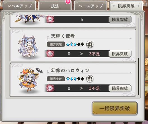
Task: Select the 天砕く使者 character sprite
Action: click(x=28, y=46)
